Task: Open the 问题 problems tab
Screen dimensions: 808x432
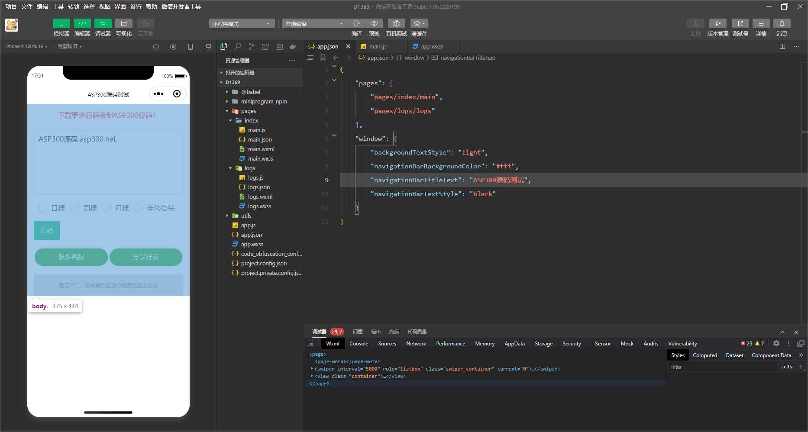Action: [358, 332]
